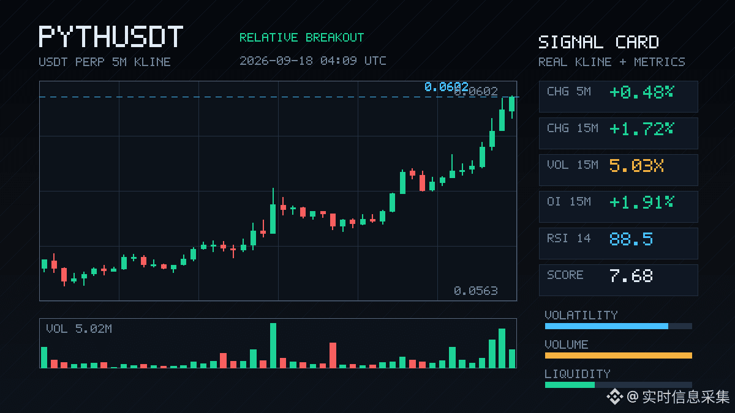Click the SIGNAL CARD heading
The image size is (735, 413).
[x=598, y=42]
